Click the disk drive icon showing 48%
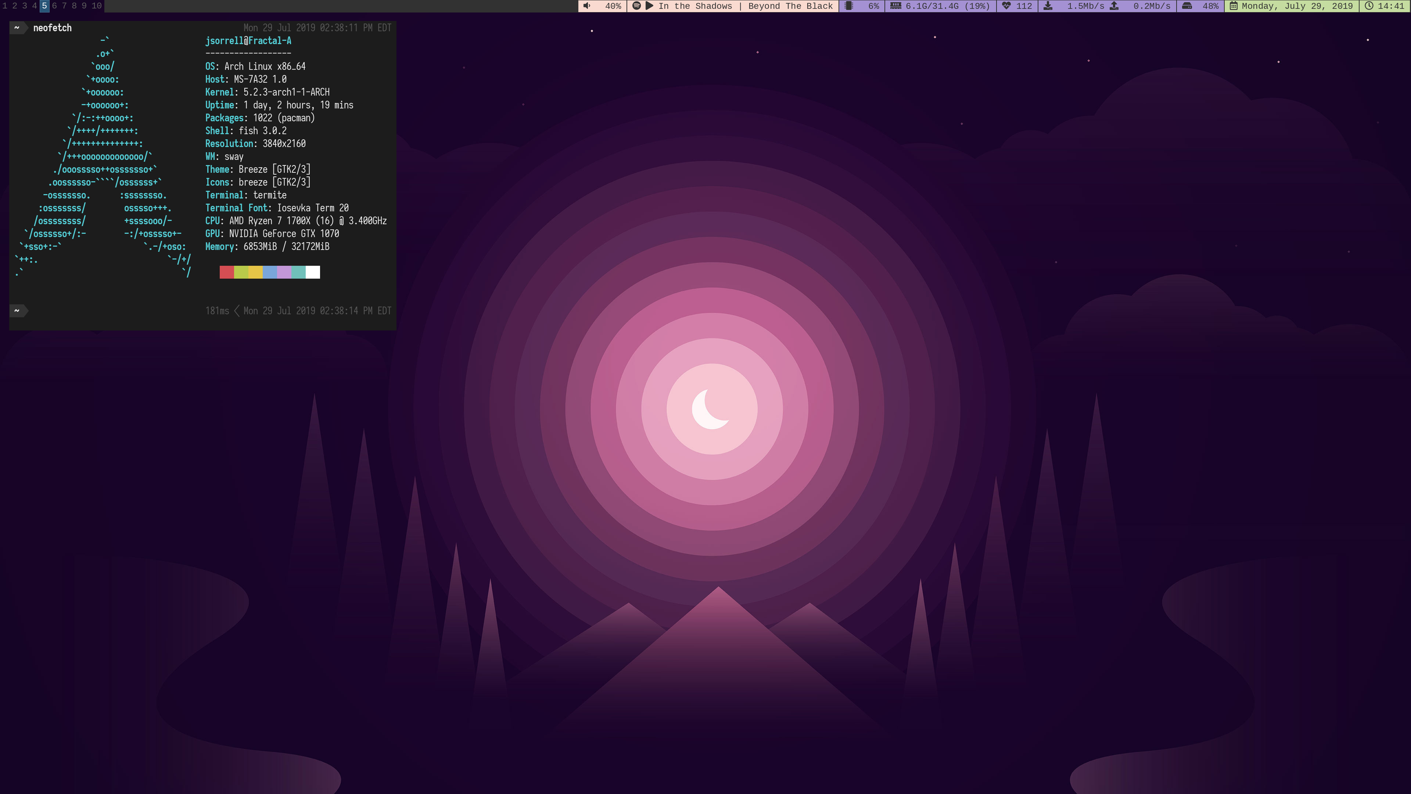The image size is (1411, 794). (x=1187, y=6)
